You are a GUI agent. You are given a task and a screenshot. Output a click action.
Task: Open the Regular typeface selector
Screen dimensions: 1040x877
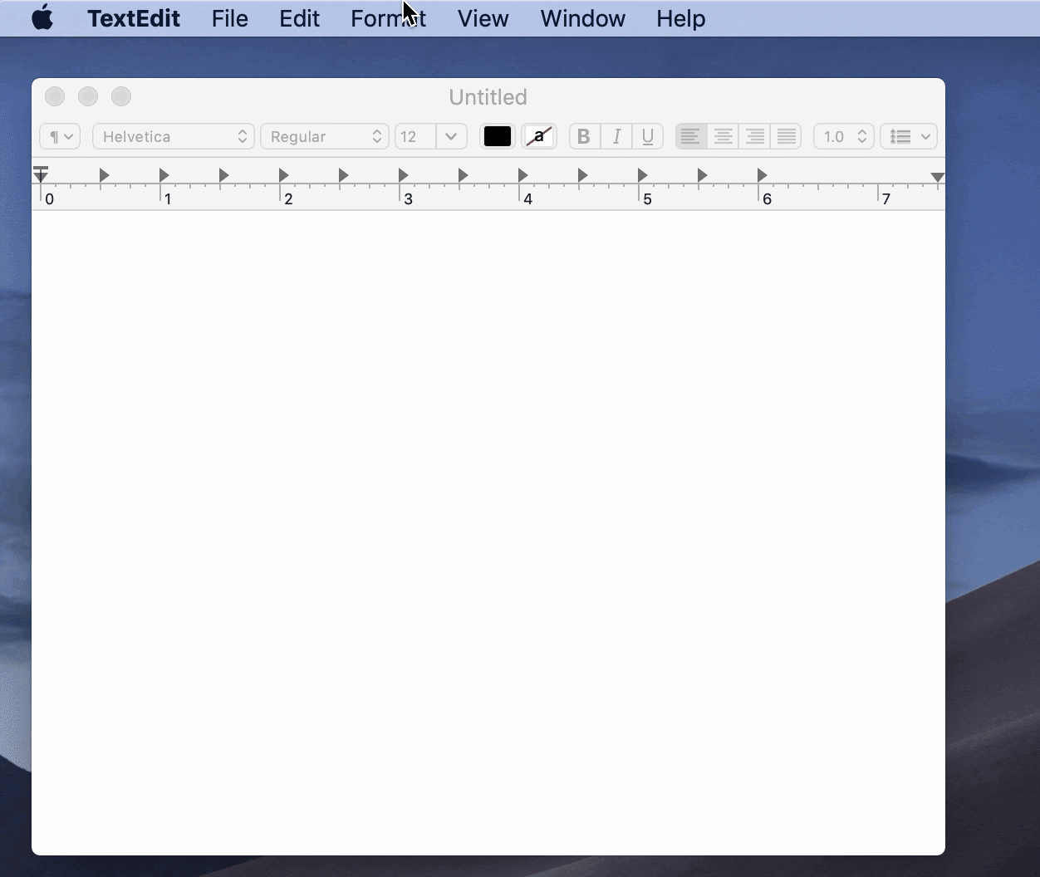coord(324,136)
